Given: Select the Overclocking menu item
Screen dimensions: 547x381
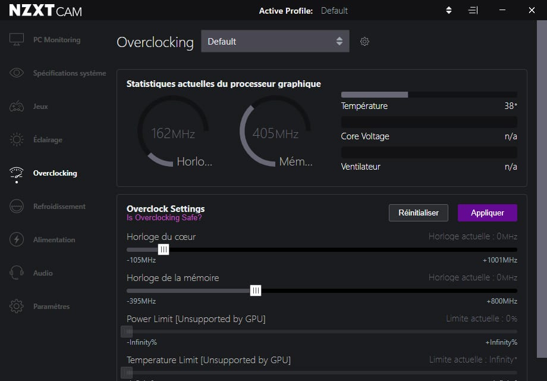Looking at the screenshot, I should coord(55,173).
